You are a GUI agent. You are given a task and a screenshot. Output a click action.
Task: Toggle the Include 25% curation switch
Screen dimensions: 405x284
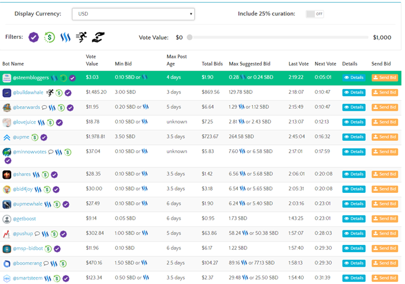coord(314,14)
